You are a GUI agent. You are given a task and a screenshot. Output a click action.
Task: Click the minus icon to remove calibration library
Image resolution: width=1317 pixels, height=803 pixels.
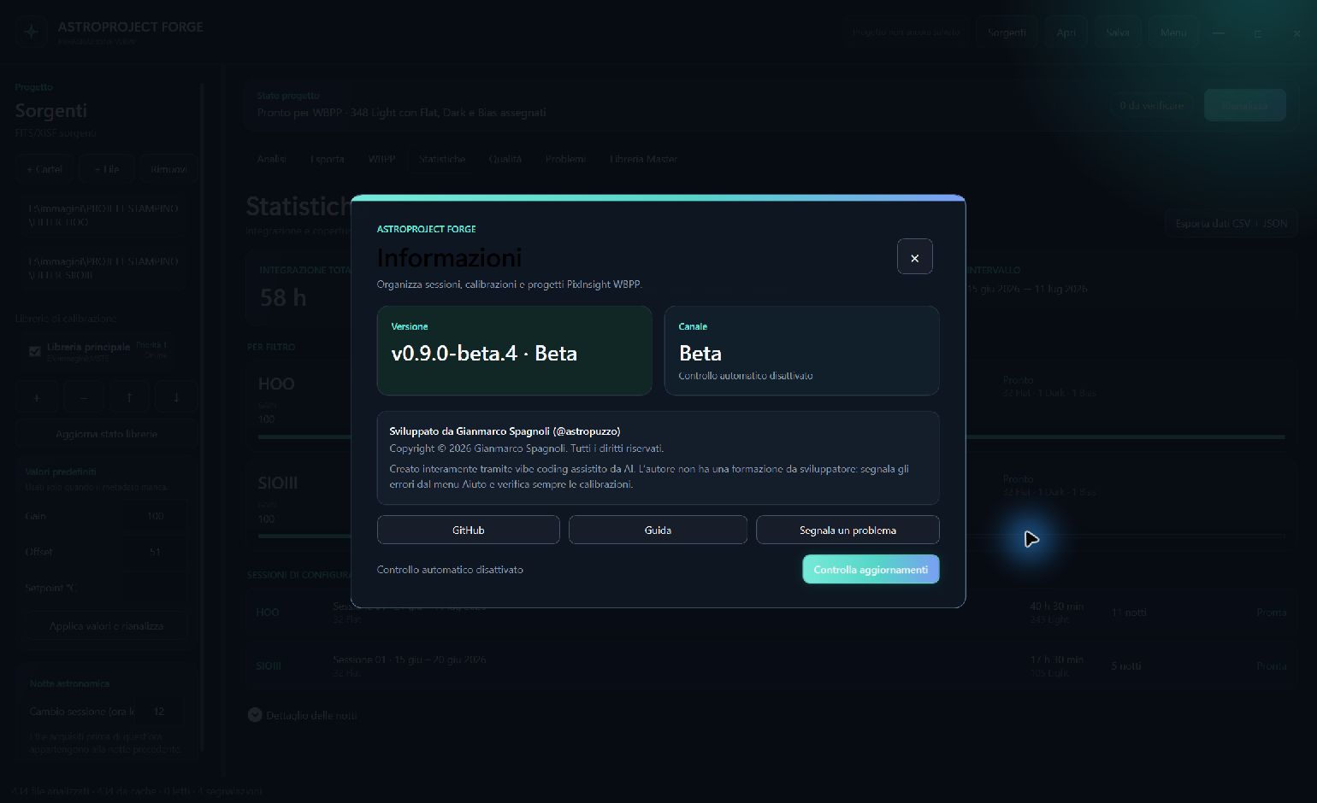[83, 397]
